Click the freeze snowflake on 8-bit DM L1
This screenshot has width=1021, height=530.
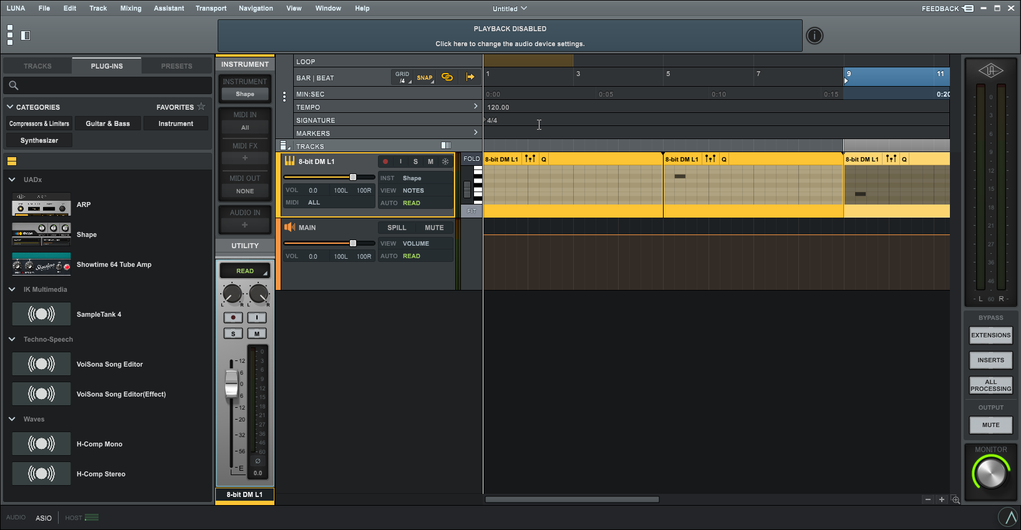[x=445, y=161]
